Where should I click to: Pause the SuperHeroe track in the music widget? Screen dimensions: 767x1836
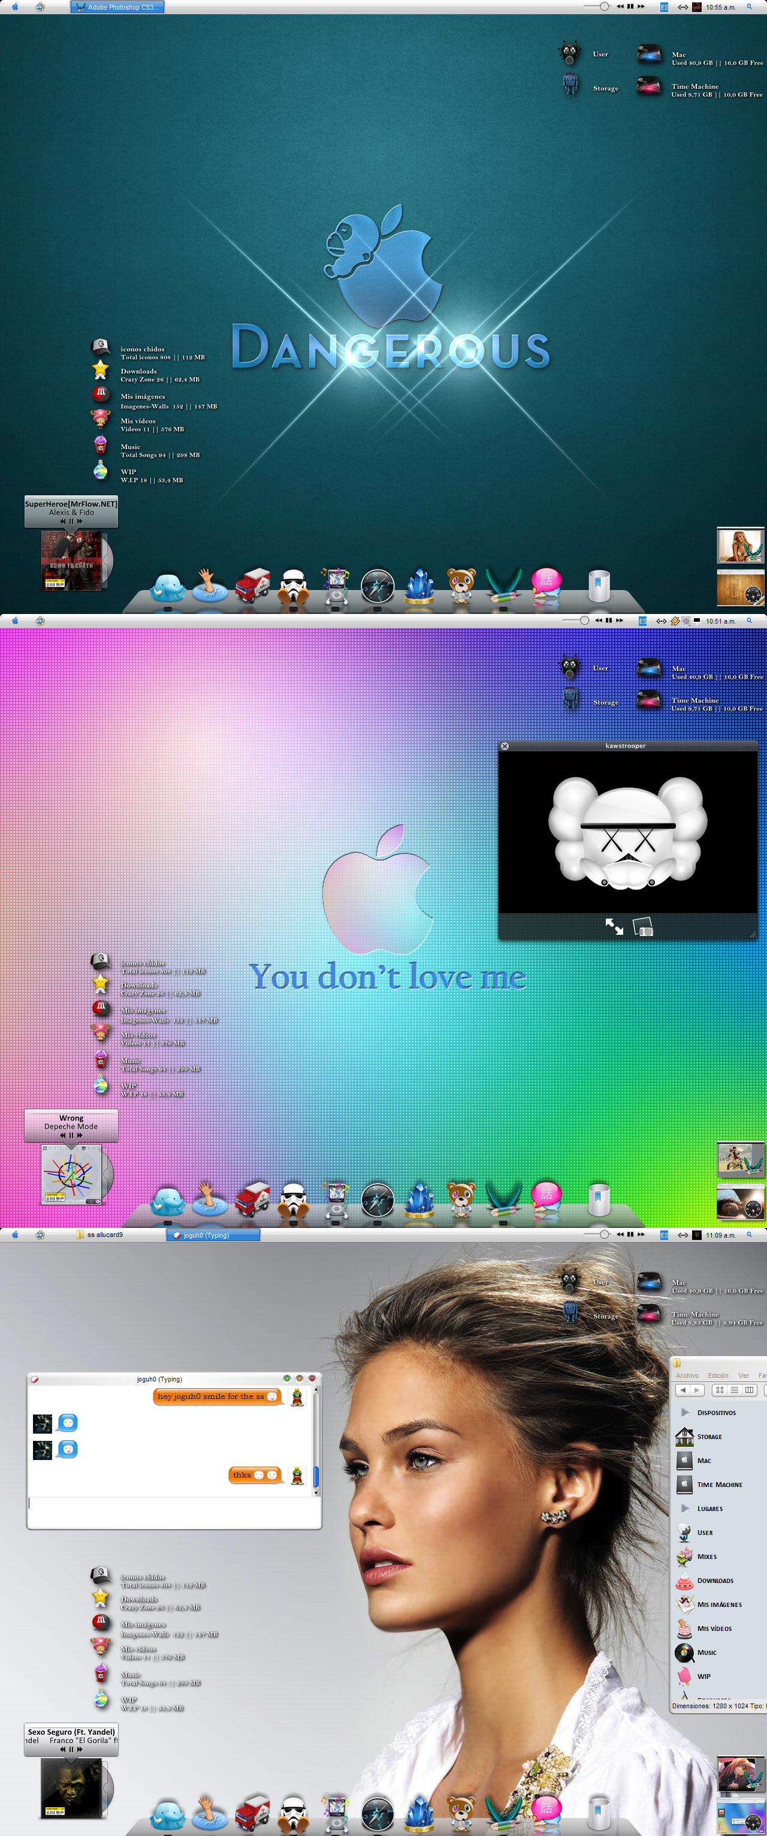(71, 521)
